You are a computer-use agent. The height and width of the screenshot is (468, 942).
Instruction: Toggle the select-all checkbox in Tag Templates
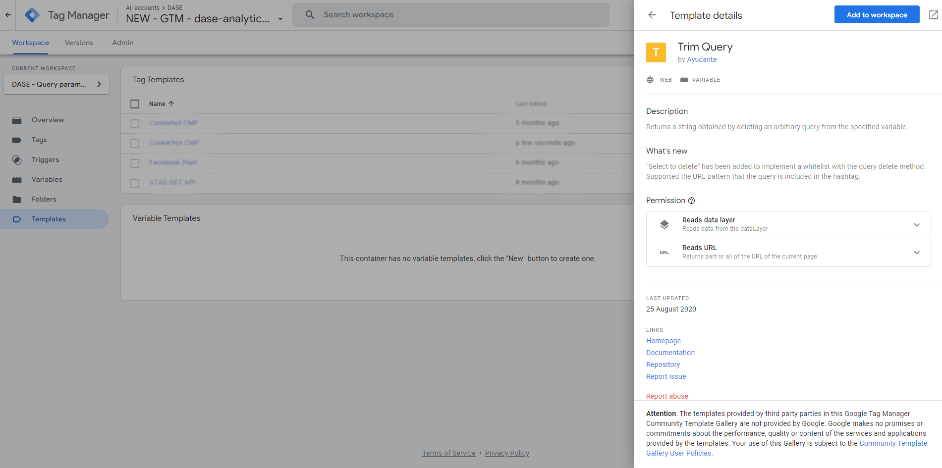pyautogui.click(x=135, y=104)
